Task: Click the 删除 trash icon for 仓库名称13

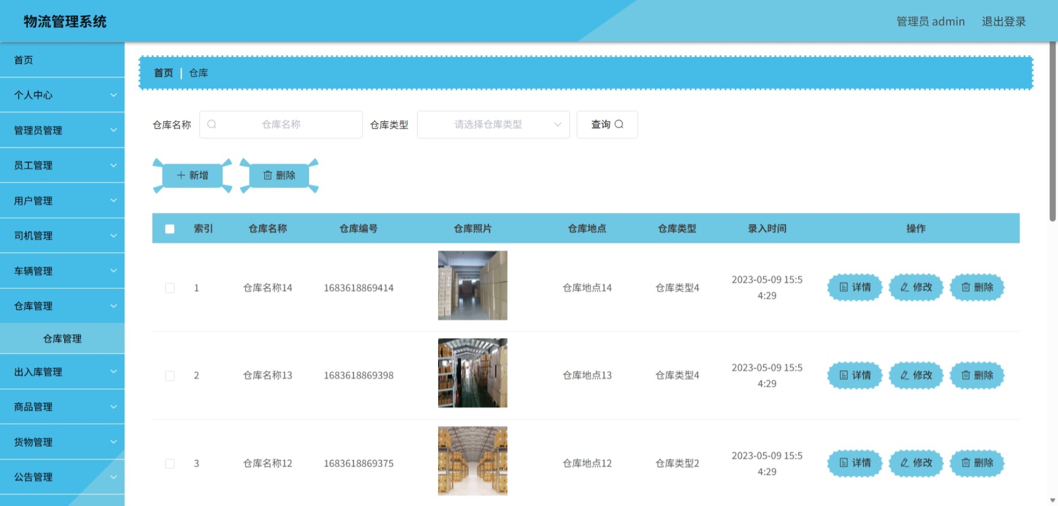Action: coord(966,375)
